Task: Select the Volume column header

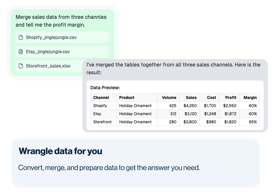Action: point(168,98)
